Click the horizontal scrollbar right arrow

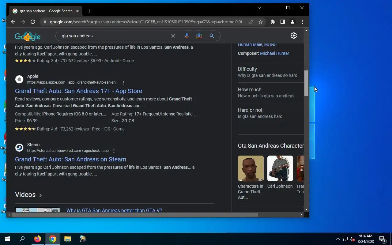click(x=301, y=215)
